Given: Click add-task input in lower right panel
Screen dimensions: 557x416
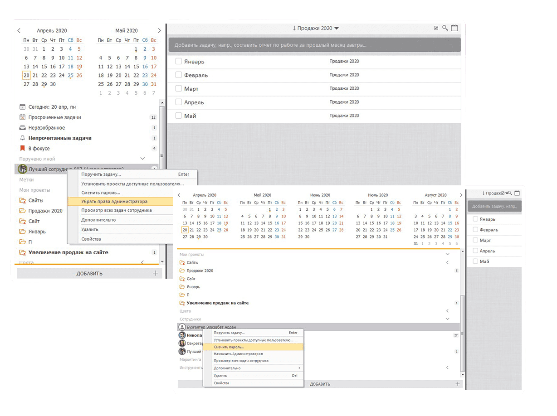Looking at the screenshot, I should (494, 206).
